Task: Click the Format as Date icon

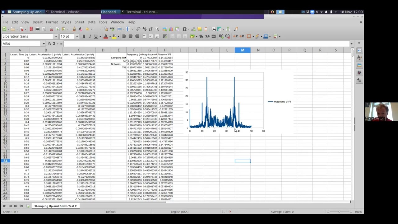Action: tap(213, 36)
